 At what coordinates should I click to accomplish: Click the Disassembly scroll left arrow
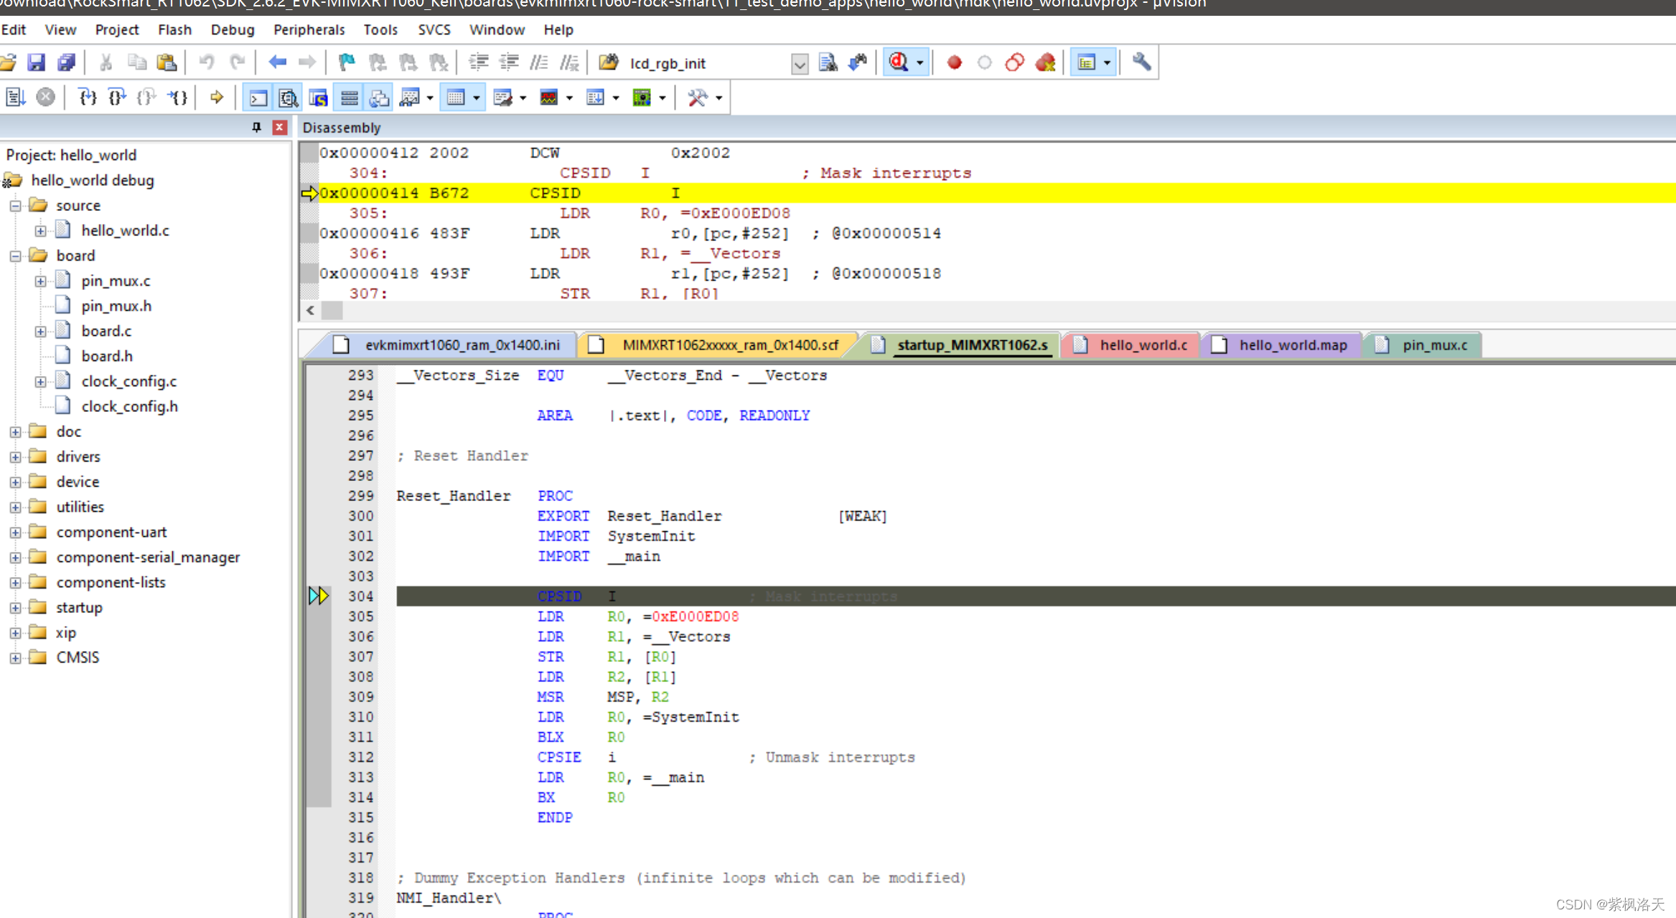coord(310,311)
